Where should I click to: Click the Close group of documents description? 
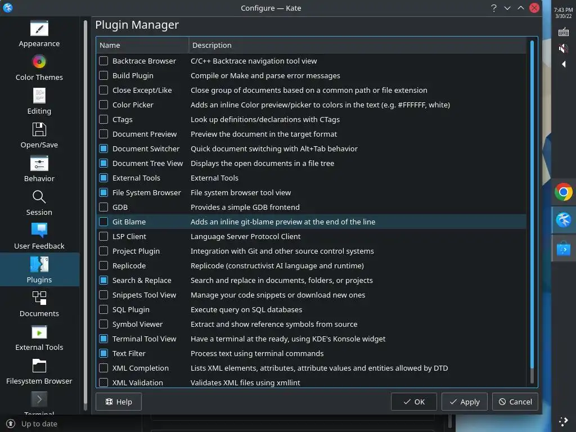tap(309, 90)
